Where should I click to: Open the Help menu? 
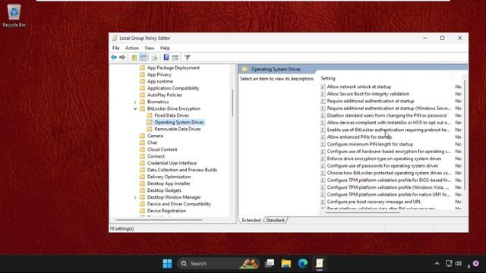coord(165,48)
